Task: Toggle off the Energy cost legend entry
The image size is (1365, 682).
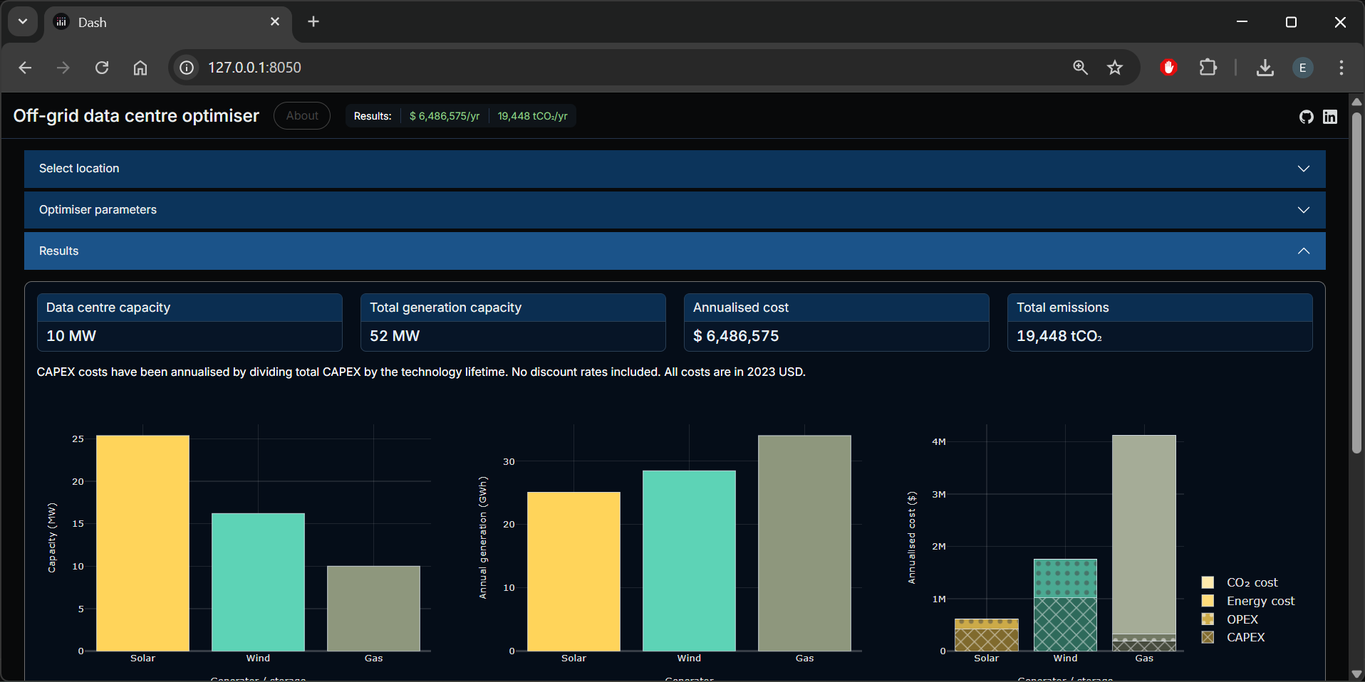Action: click(x=1260, y=601)
